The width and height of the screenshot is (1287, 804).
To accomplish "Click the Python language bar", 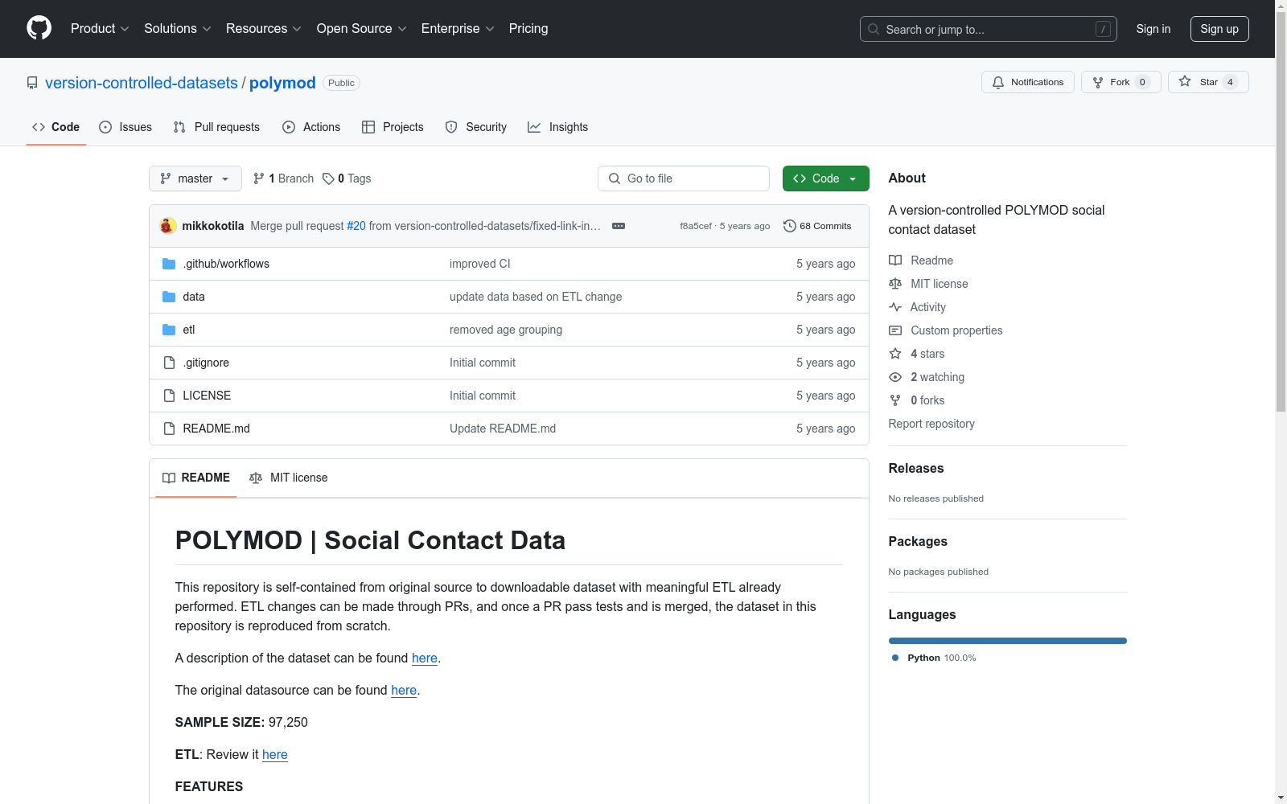I will [1007, 641].
